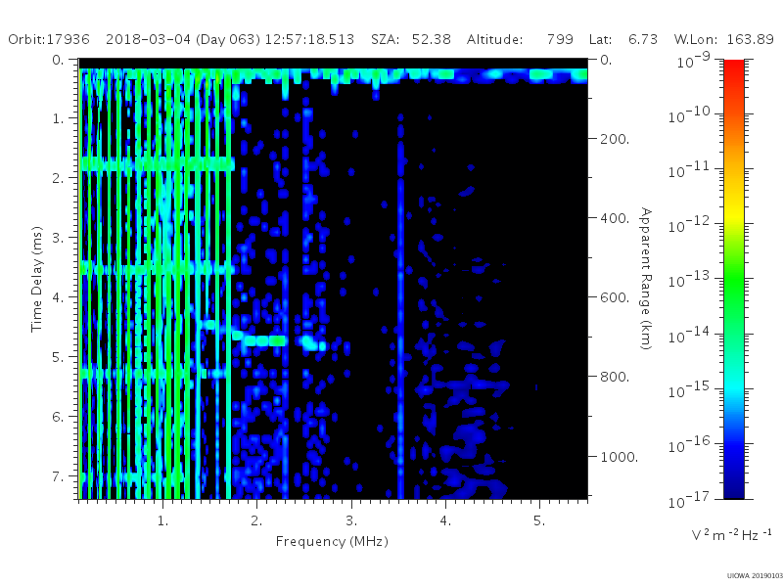Click the Frequency (MHz) axis title
Viewport: 783px width, 587px height.
pos(332,542)
